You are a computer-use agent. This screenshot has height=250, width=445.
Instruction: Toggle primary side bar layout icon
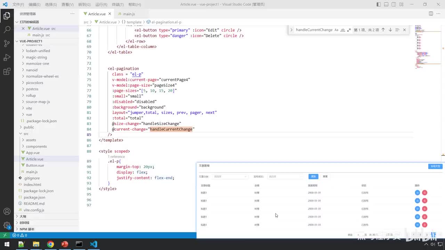379,5
